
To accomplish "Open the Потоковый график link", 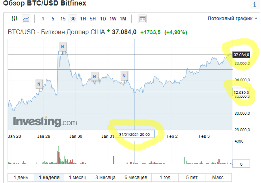I will coord(232,18).
